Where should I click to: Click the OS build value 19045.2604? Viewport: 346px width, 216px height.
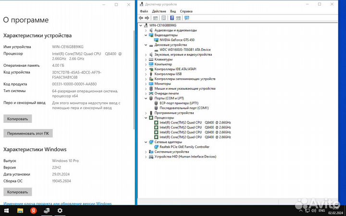(x=62, y=181)
